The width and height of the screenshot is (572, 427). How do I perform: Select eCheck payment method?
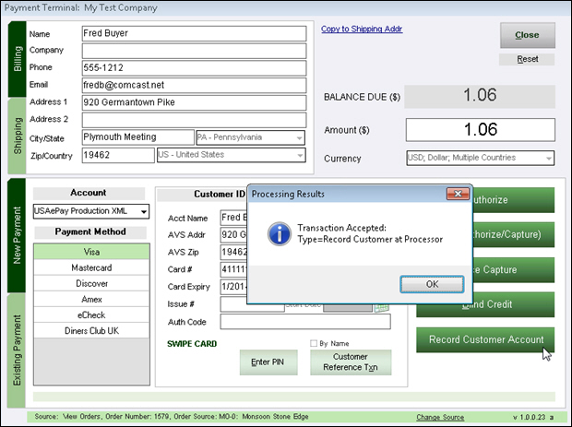click(x=91, y=314)
